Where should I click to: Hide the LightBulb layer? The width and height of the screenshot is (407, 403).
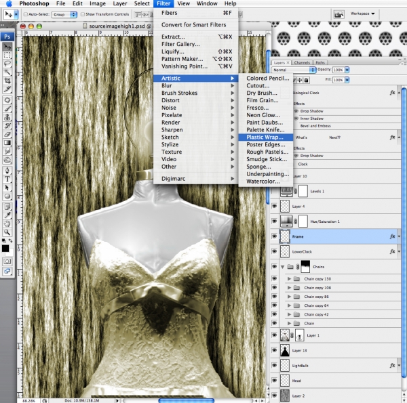click(274, 365)
